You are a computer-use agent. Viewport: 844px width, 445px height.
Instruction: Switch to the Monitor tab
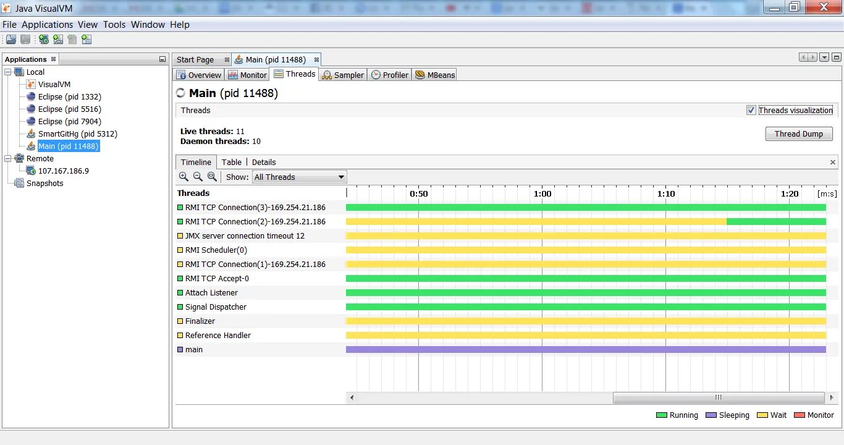point(247,75)
